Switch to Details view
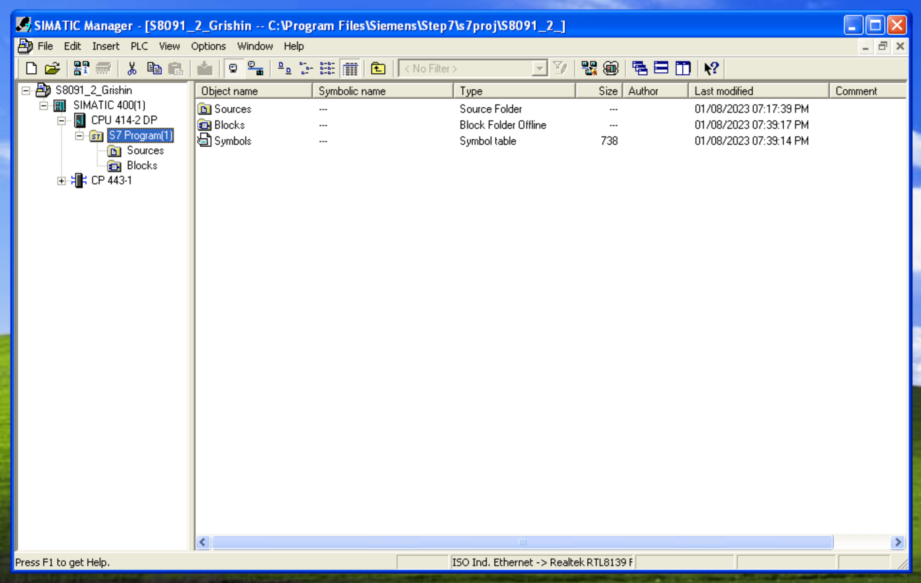Image resolution: width=921 pixels, height=583 pixels. 350,69
